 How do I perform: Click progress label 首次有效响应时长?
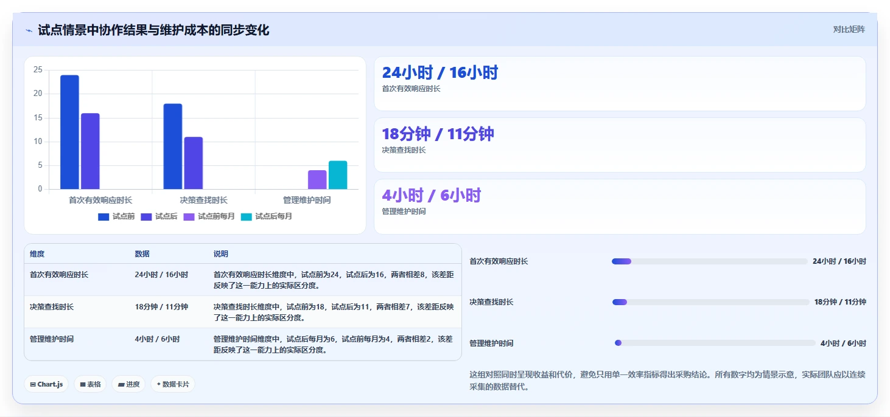coord(499,261)
